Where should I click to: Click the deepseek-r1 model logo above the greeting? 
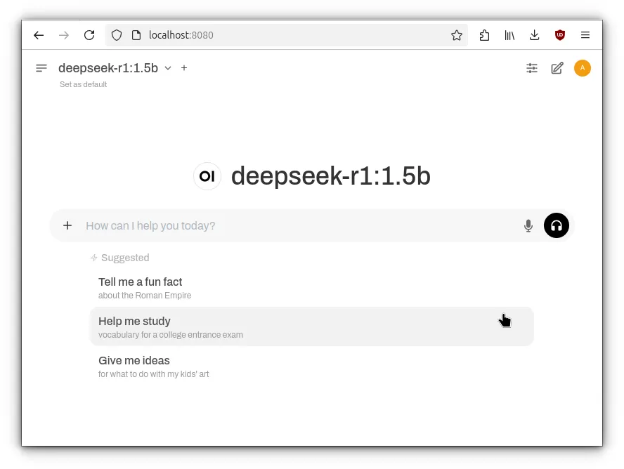point(207,176)
